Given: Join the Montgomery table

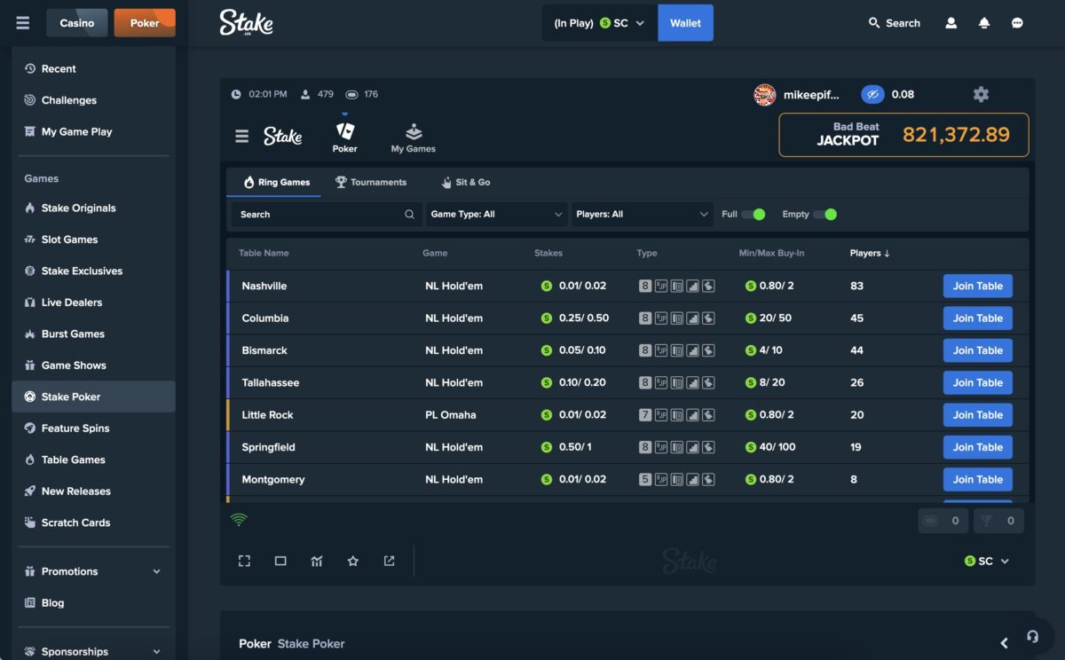Looking at the screenshot, I should click(977, 479).
